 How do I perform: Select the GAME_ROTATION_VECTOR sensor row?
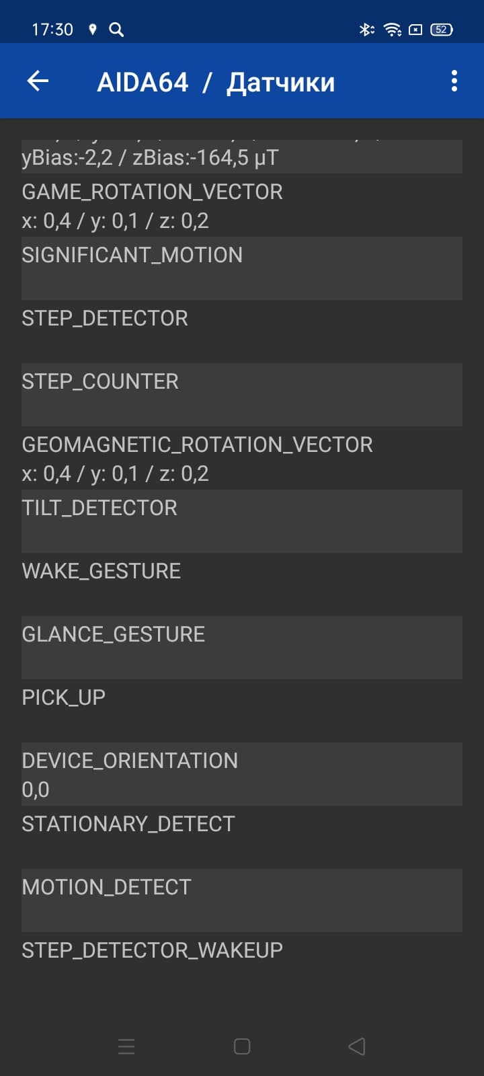click(x=241, y=205)
